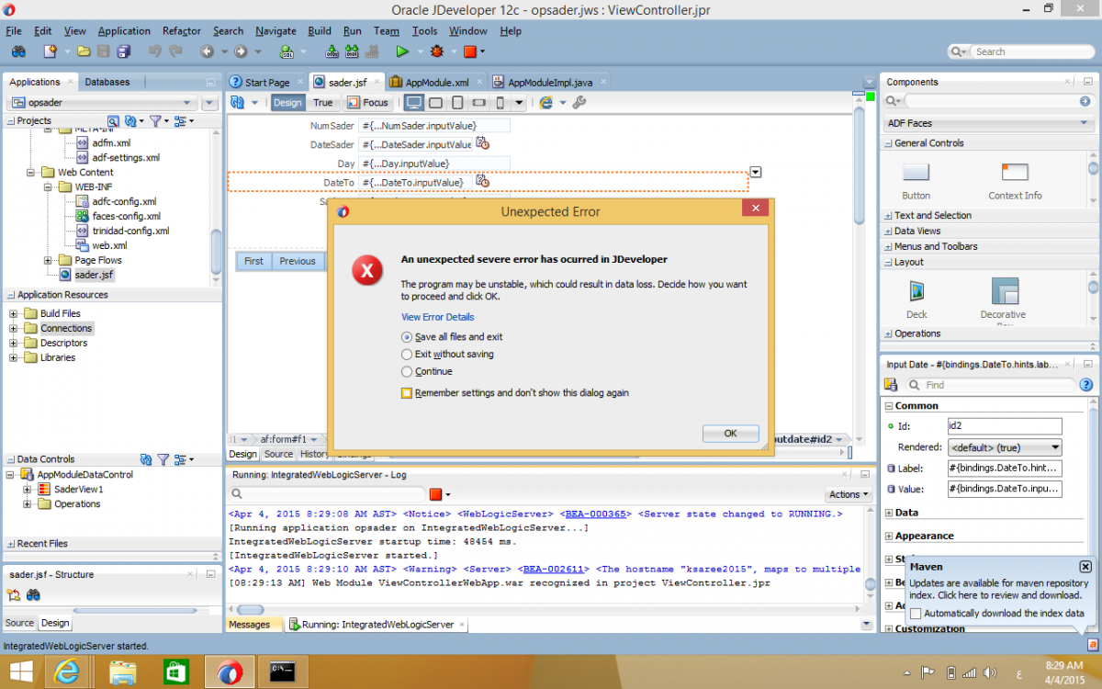
Task: Open the View Error Details link
Action: click(437, 317)
